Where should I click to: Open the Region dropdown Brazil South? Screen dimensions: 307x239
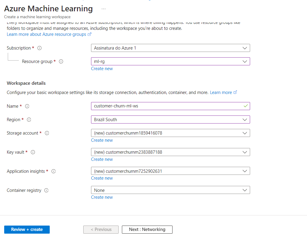coord(170,120)
